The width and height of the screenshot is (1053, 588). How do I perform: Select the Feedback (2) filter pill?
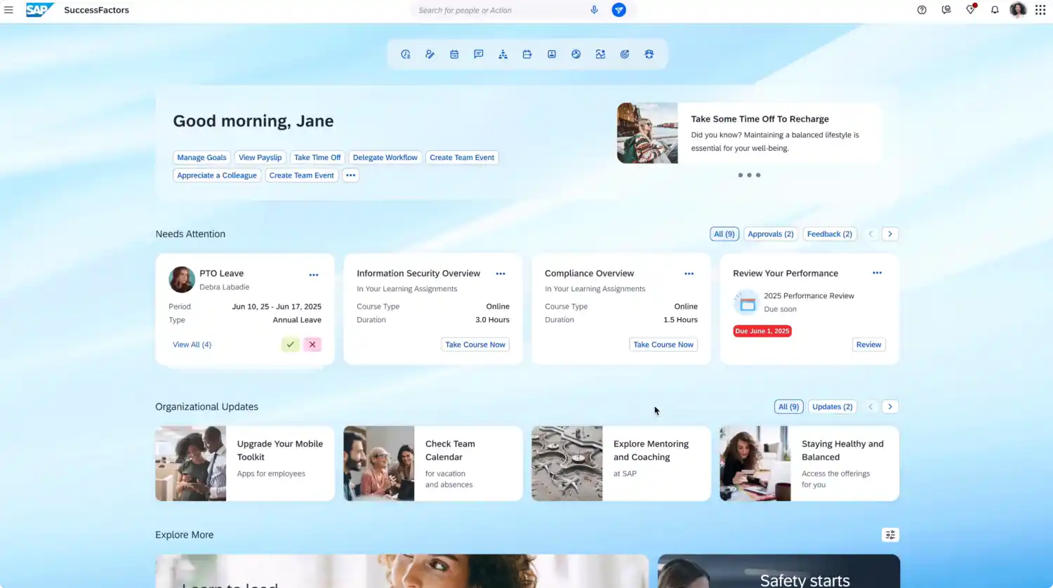click(x=829, y=234)
